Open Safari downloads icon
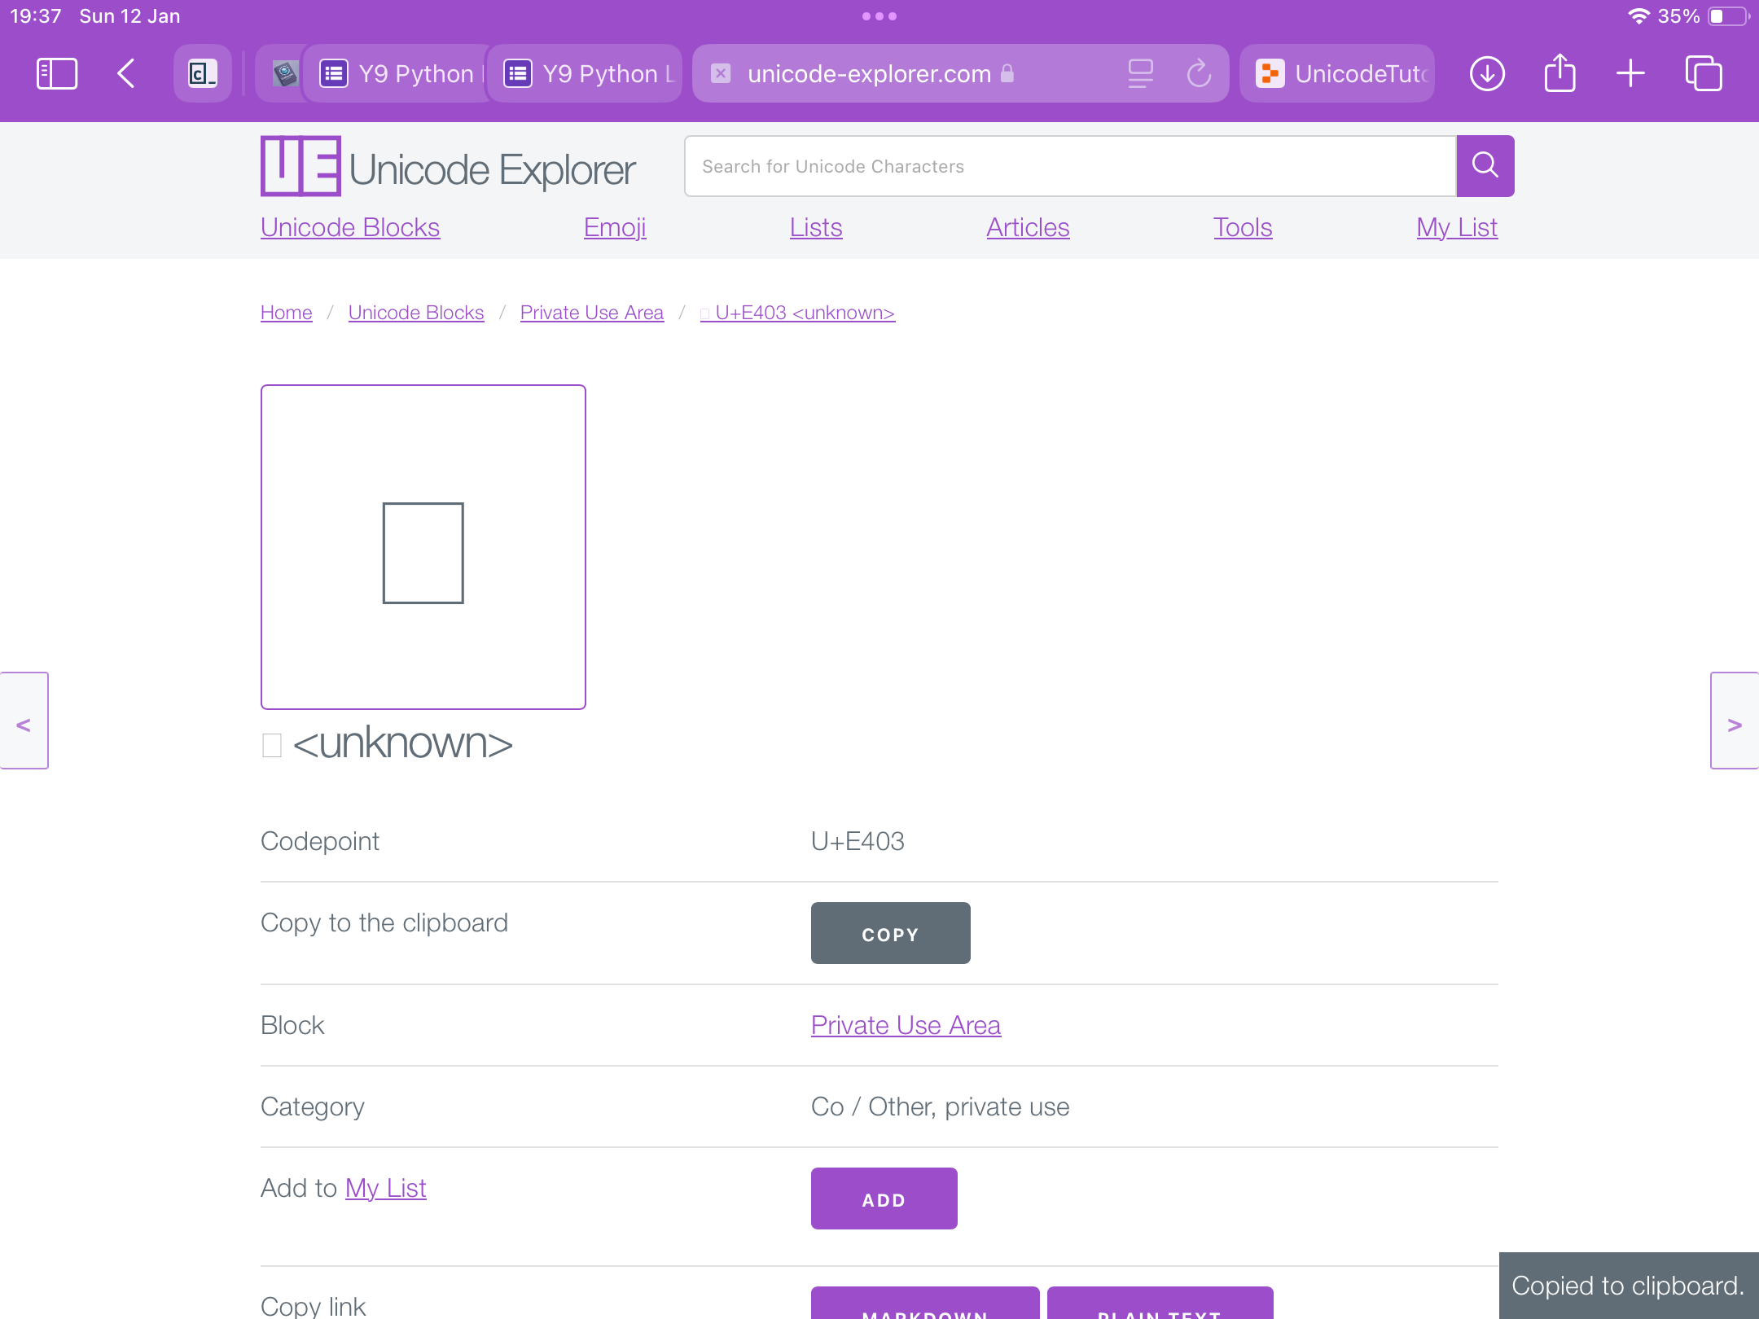 click(x=1487, y=73)
